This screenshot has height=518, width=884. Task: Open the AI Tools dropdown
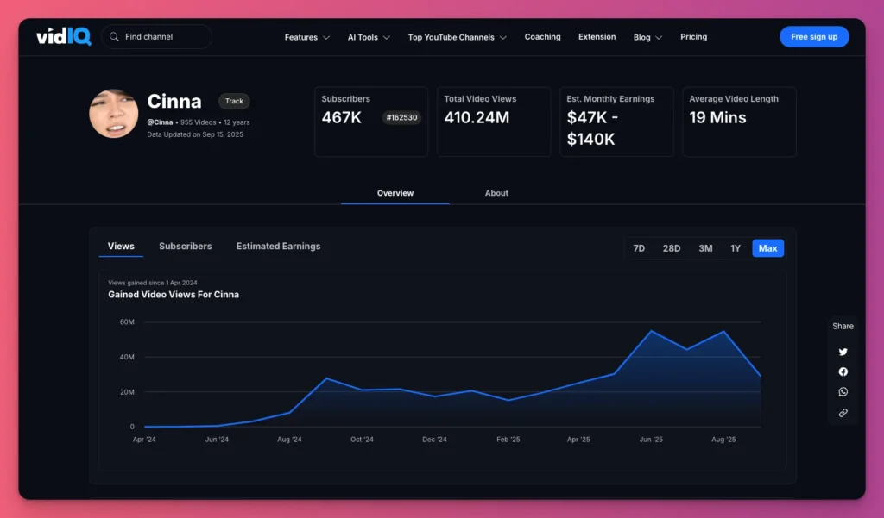coord(369,38)
